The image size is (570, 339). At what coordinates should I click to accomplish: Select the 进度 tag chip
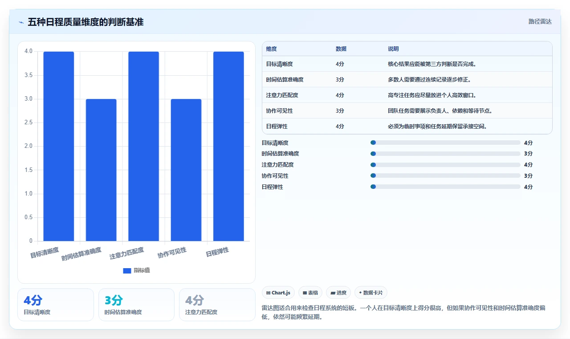[338, 293]
